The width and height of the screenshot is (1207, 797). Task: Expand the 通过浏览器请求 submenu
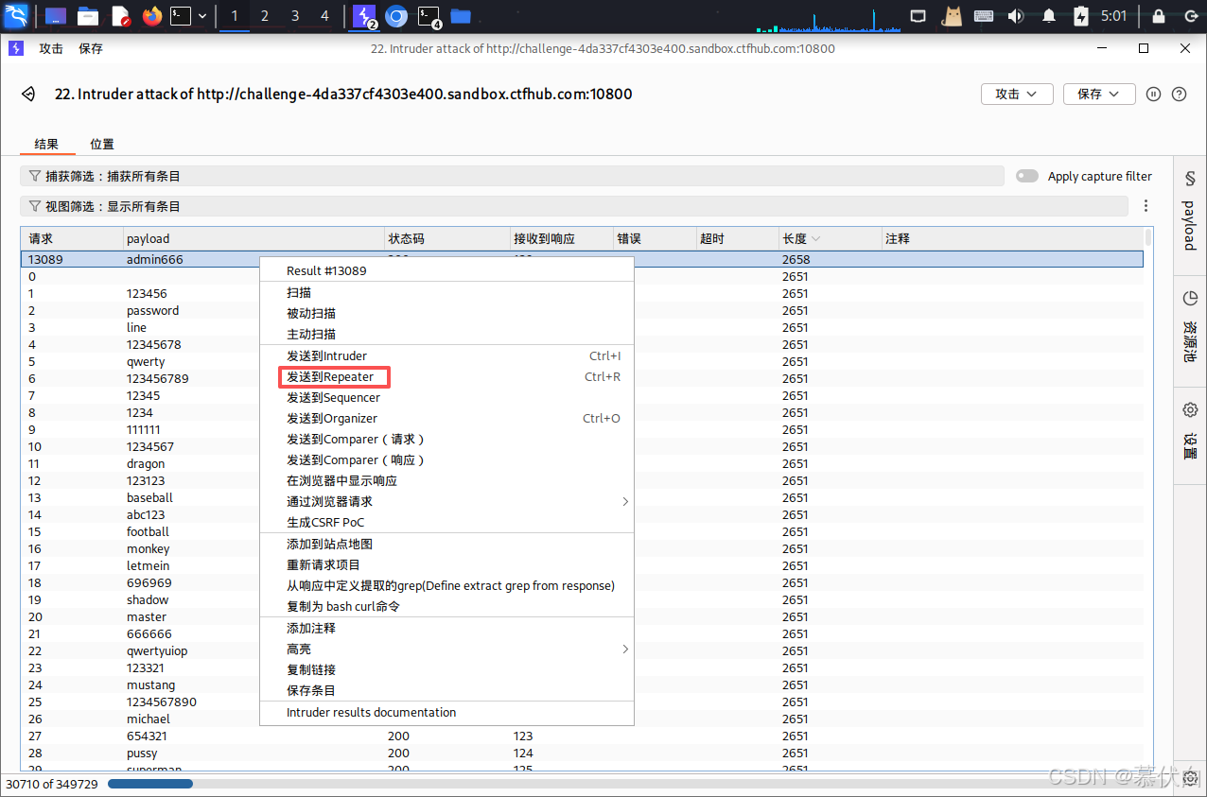(446, 501)
